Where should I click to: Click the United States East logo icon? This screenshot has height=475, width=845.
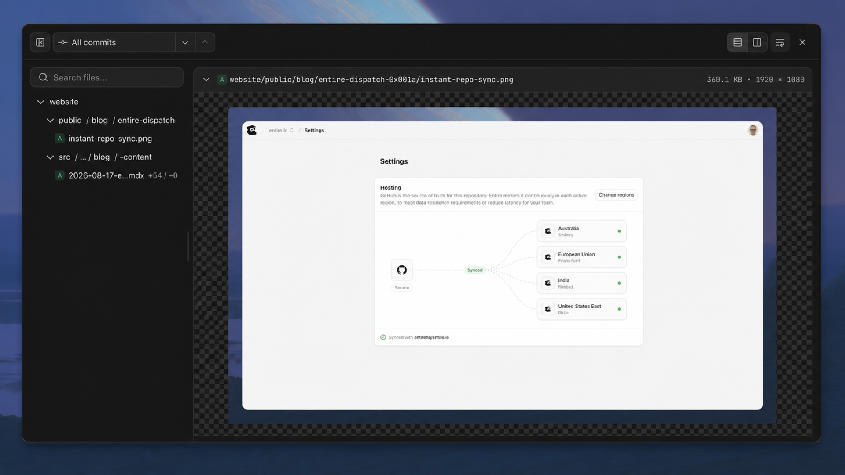[x=548, y=309]
